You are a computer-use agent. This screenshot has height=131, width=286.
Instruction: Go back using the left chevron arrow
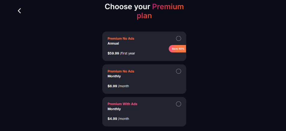click(x=19, y=11)
